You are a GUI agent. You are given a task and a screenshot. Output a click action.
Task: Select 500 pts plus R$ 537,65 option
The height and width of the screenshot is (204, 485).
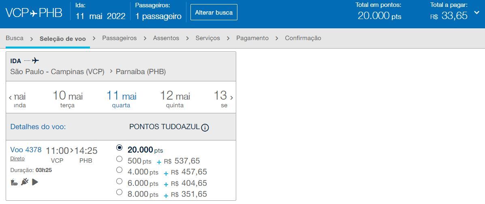(x=119, y=159)
